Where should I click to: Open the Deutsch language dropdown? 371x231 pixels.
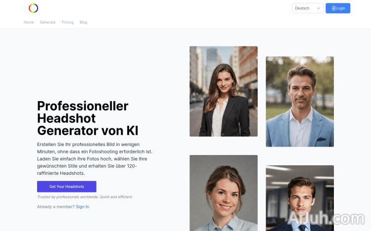(x=307, y=8)
